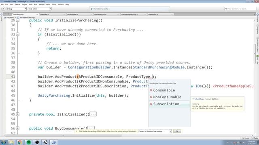
Task: Click the navigate back arrow beside tabs
Action: 5,14
